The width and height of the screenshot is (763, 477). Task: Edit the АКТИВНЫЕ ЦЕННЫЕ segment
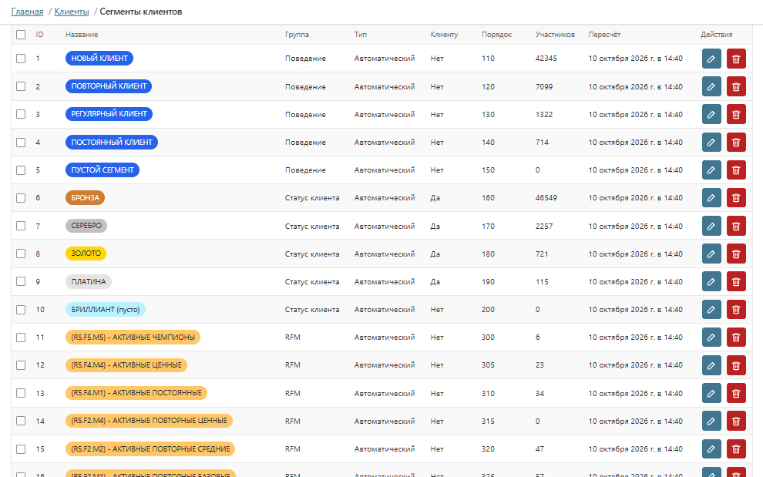tap(711, 365)
